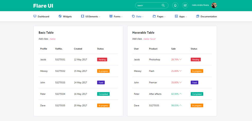This screenshot has height=121, width=252.
Task: Click the Flare UI logo
Action: coord(43,6)
